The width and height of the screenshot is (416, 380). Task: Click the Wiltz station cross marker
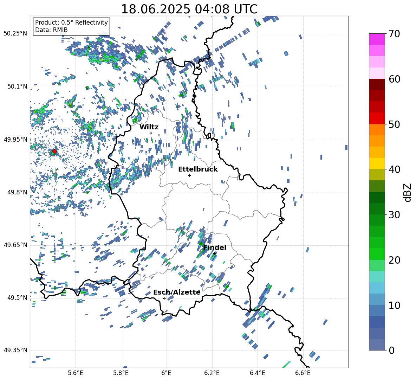coord(151,133)
